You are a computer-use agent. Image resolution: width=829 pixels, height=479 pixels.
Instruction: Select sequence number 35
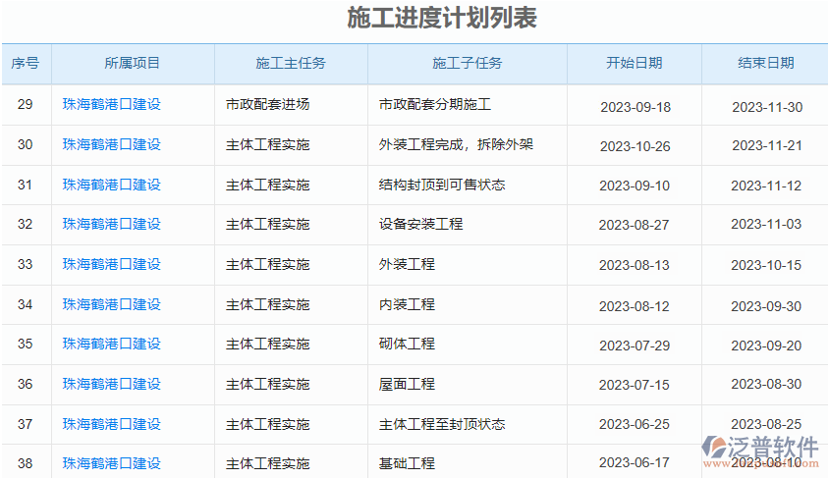click(25, 345)
